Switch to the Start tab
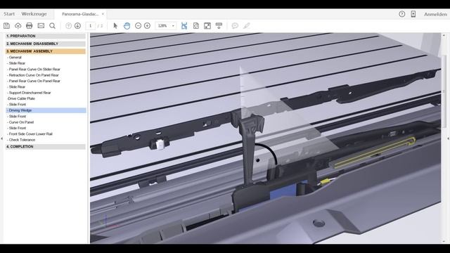The image size is (450, 253). pyautogui.click(x=9, y=14)
